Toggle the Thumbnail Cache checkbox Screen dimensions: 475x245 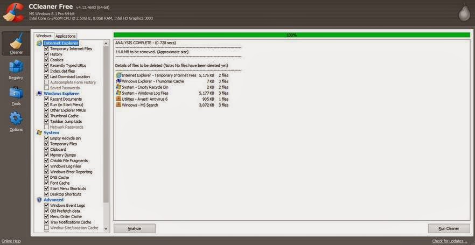point(46,116)
